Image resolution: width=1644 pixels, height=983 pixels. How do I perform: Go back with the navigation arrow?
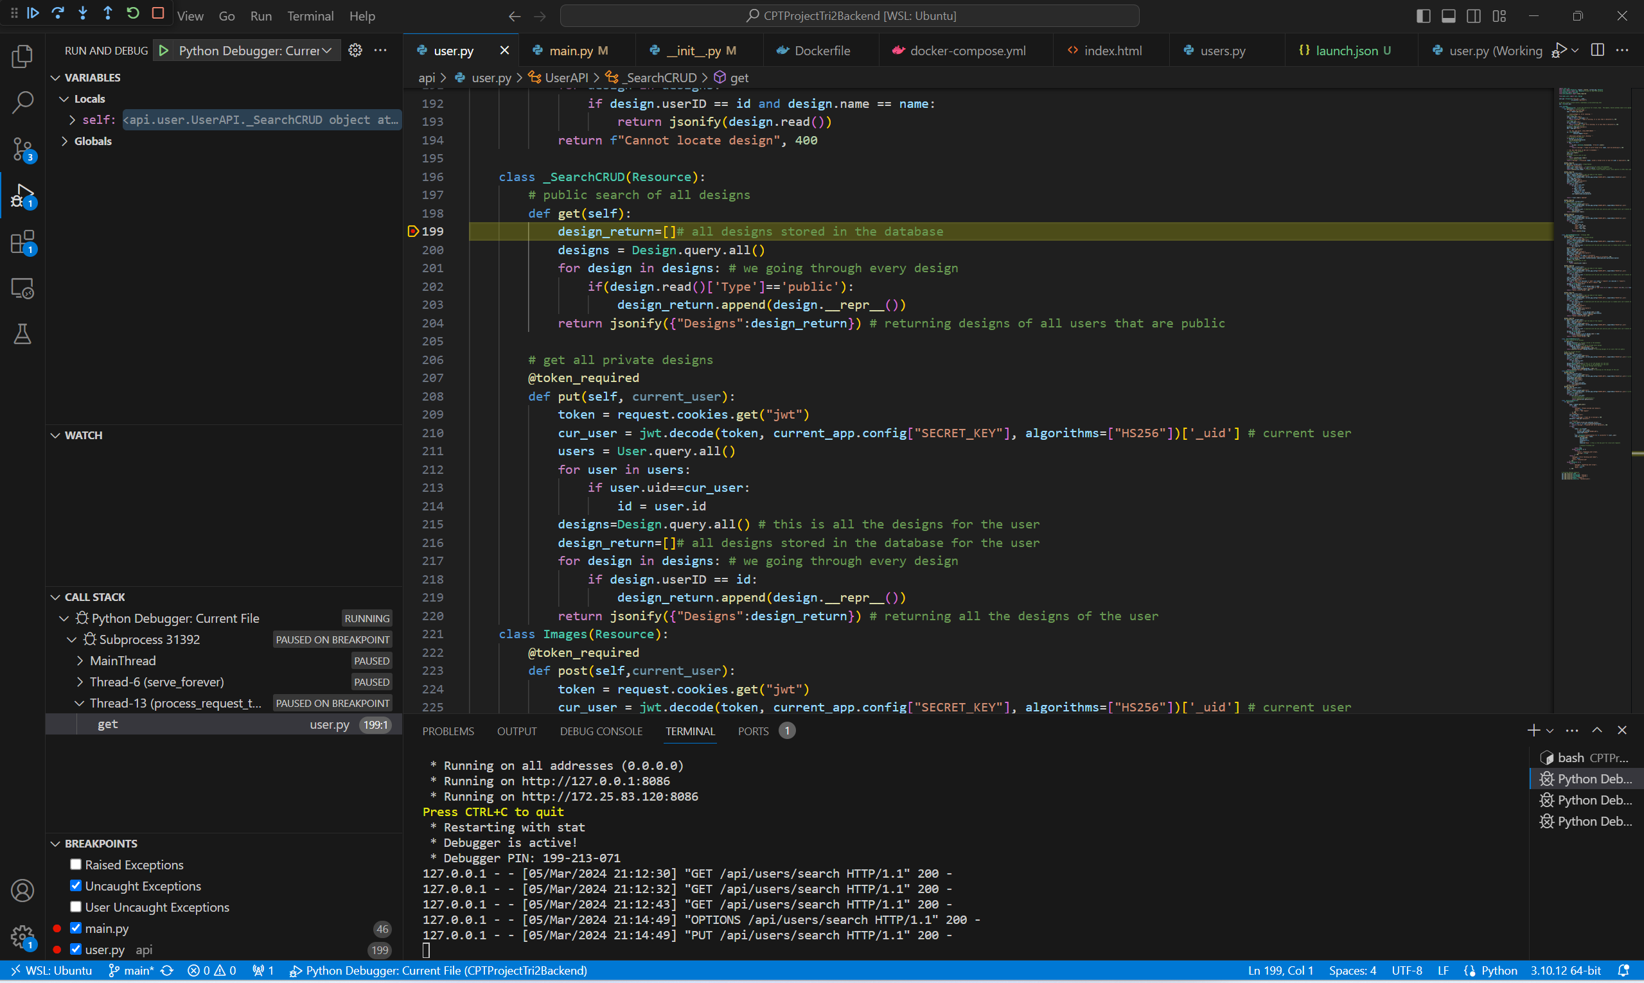pyautogui.click(x=515, y=16)
